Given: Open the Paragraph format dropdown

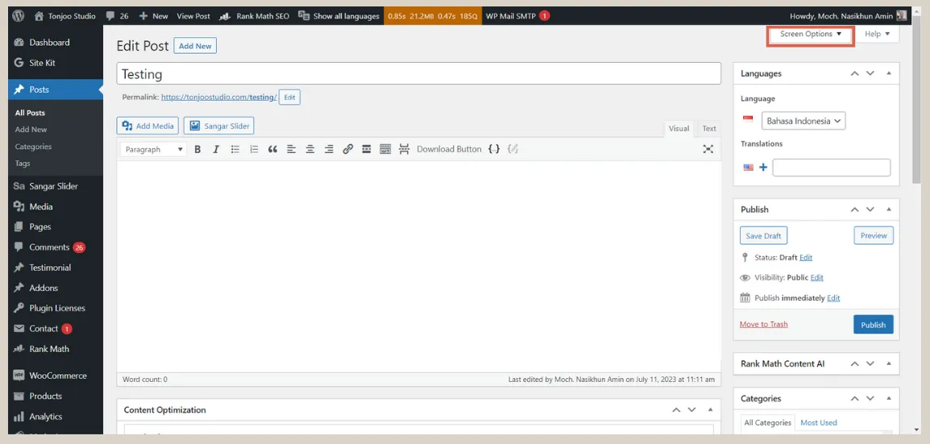Looking at the screenshot, I should (154, 149).
